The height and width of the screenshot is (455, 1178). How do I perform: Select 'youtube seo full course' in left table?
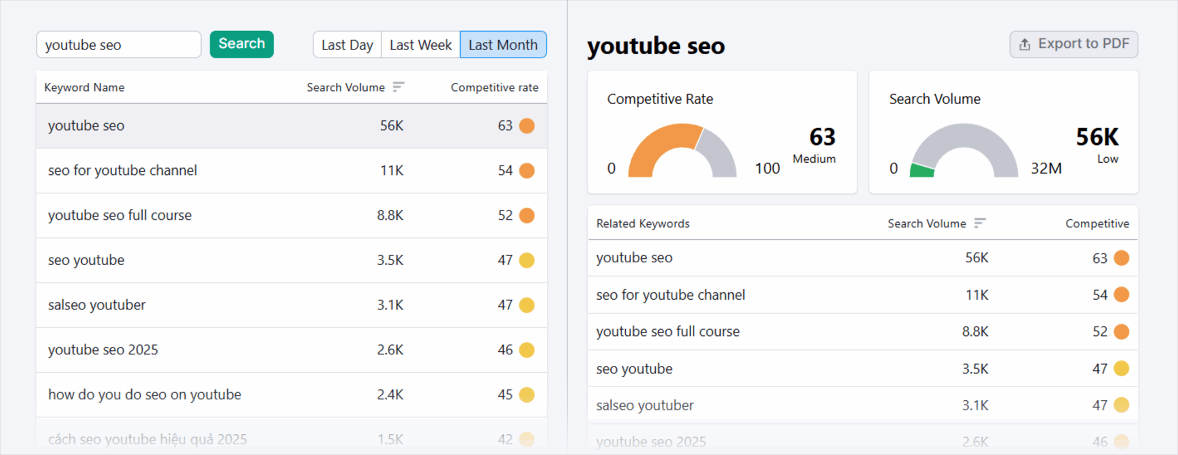pos(292,216)
